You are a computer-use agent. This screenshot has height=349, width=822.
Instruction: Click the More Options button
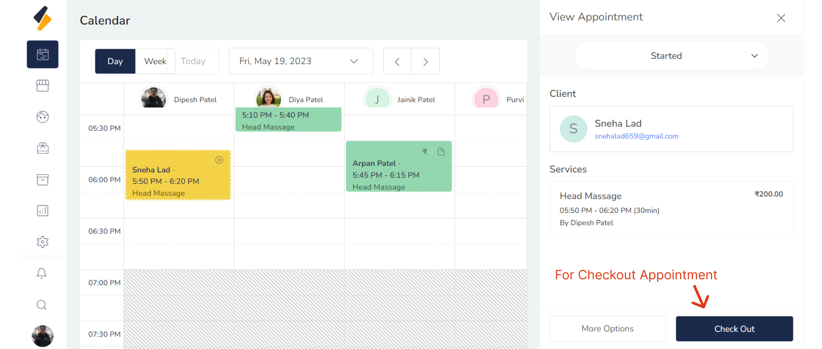[607, 328]
